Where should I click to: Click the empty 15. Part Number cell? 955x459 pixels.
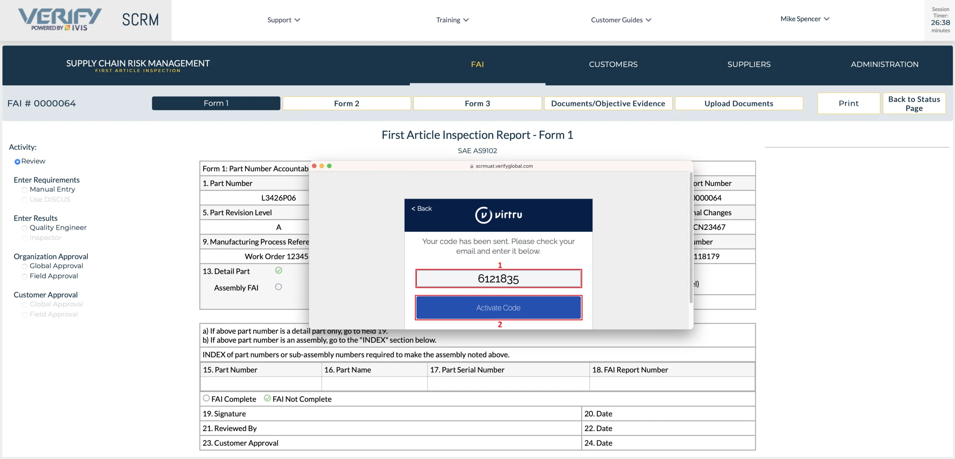[x=261, y=383]
